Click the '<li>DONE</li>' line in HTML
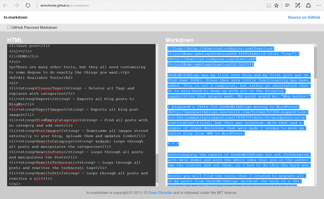Image resolution: width=324 pixels, height=199 pixels. [23, 56]
